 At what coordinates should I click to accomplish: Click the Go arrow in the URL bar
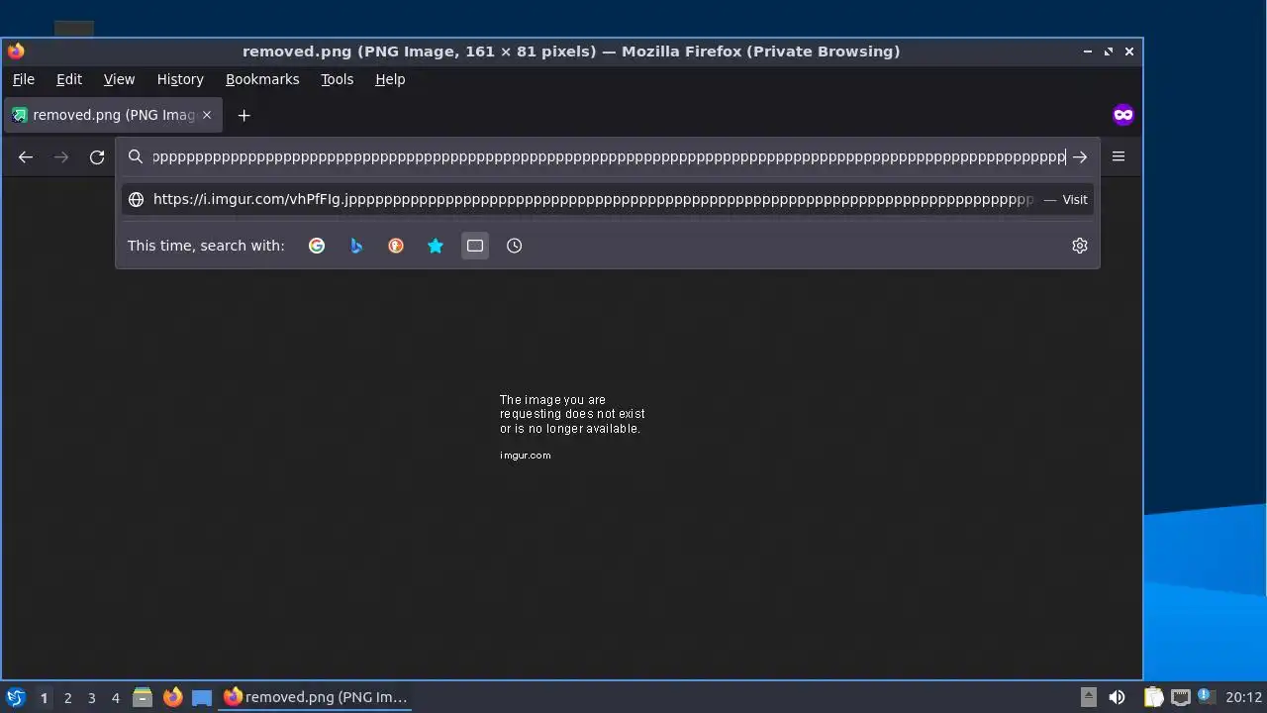pyautogui.click(x=1080, y=156)
